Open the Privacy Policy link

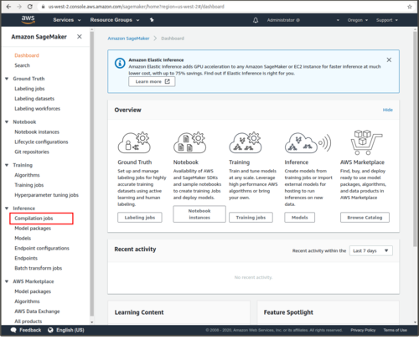point(363,330)
